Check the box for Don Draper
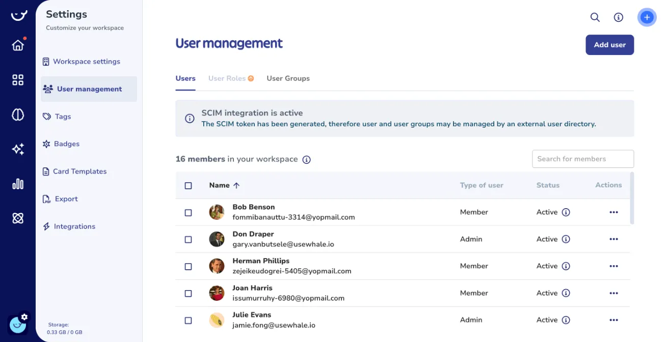The image size is (667, 342). pyautogui.click(x=188, y=240)
